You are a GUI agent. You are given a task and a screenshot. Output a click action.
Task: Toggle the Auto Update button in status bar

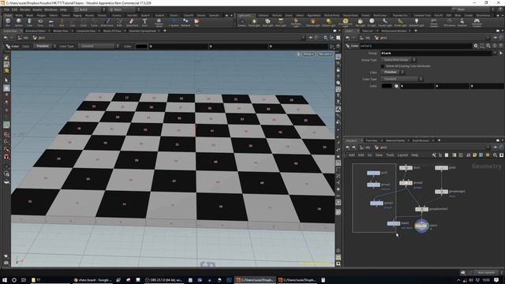tap(486, 273)
